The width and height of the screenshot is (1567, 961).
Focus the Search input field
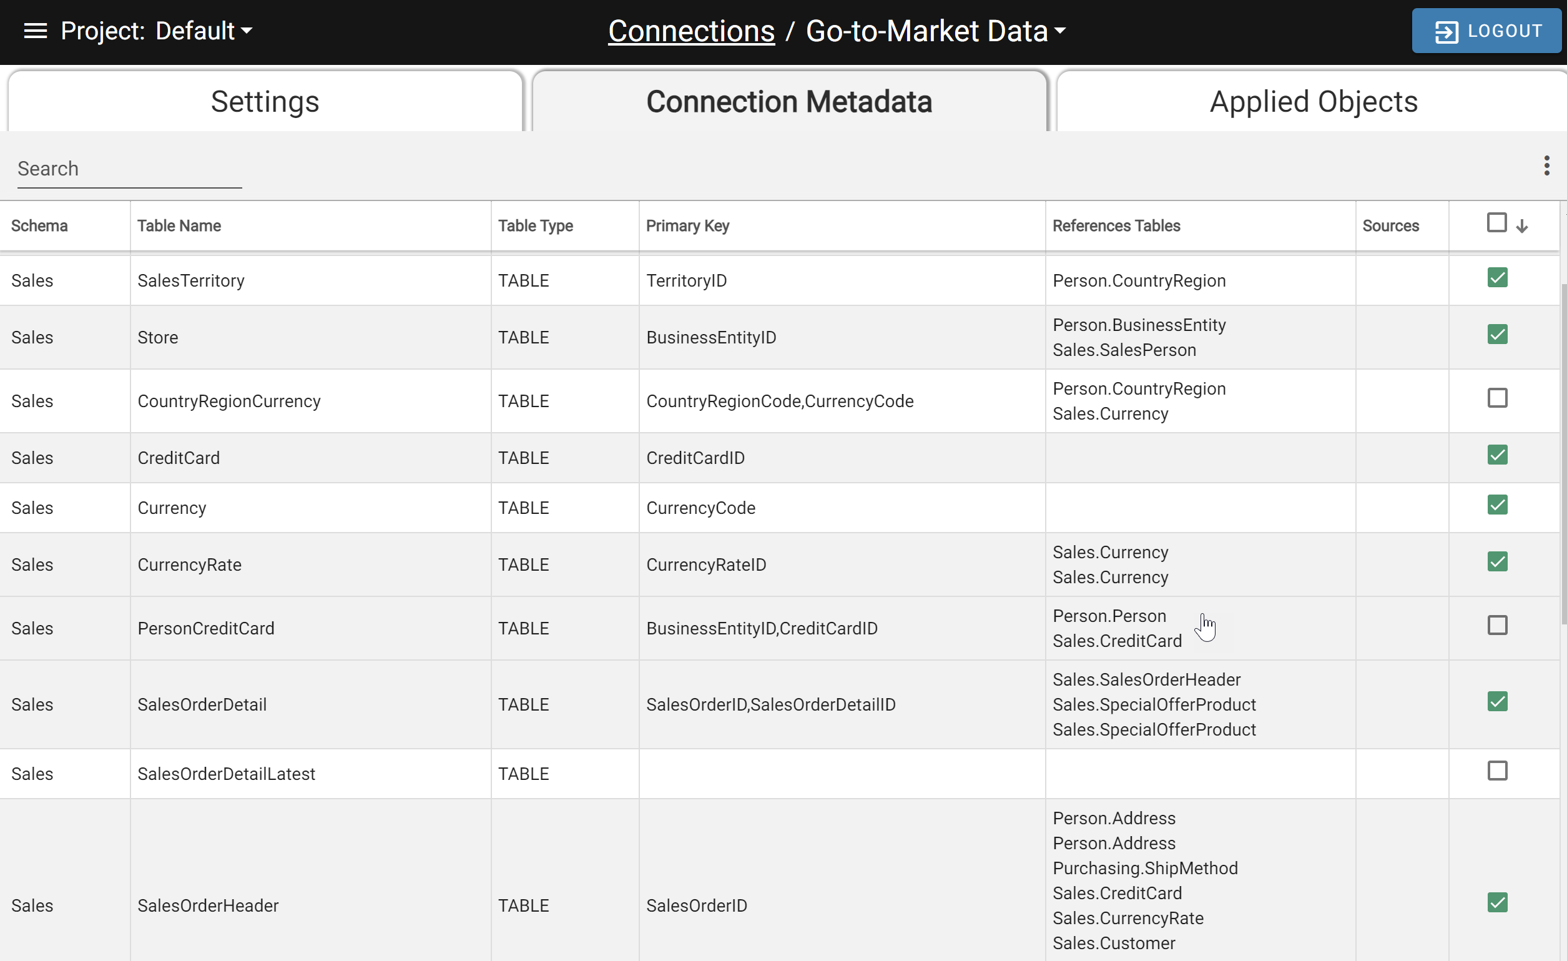(x=129, y=169)
